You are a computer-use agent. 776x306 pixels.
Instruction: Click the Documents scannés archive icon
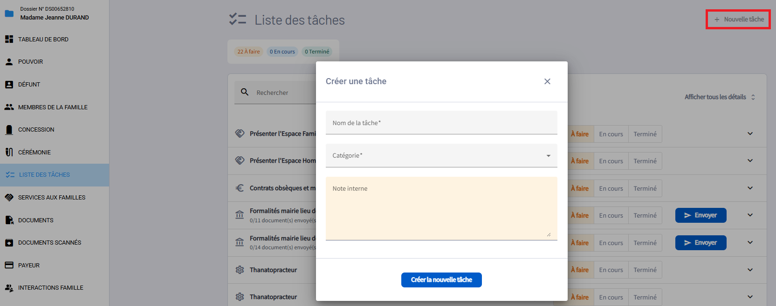click(9, 243)
